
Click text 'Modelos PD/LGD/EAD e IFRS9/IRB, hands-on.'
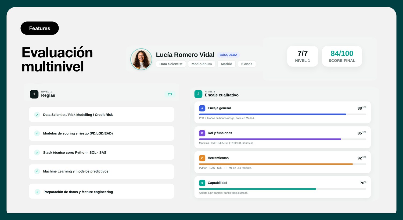pyautogui.click(x=226, y=143)
